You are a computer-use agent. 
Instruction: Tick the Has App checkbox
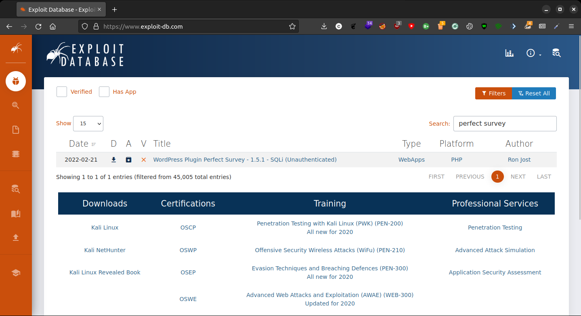coord(104,92)
